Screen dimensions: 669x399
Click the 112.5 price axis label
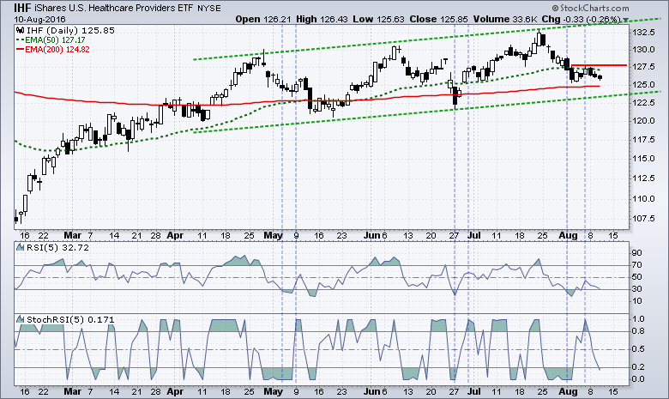tap(643, 178)
